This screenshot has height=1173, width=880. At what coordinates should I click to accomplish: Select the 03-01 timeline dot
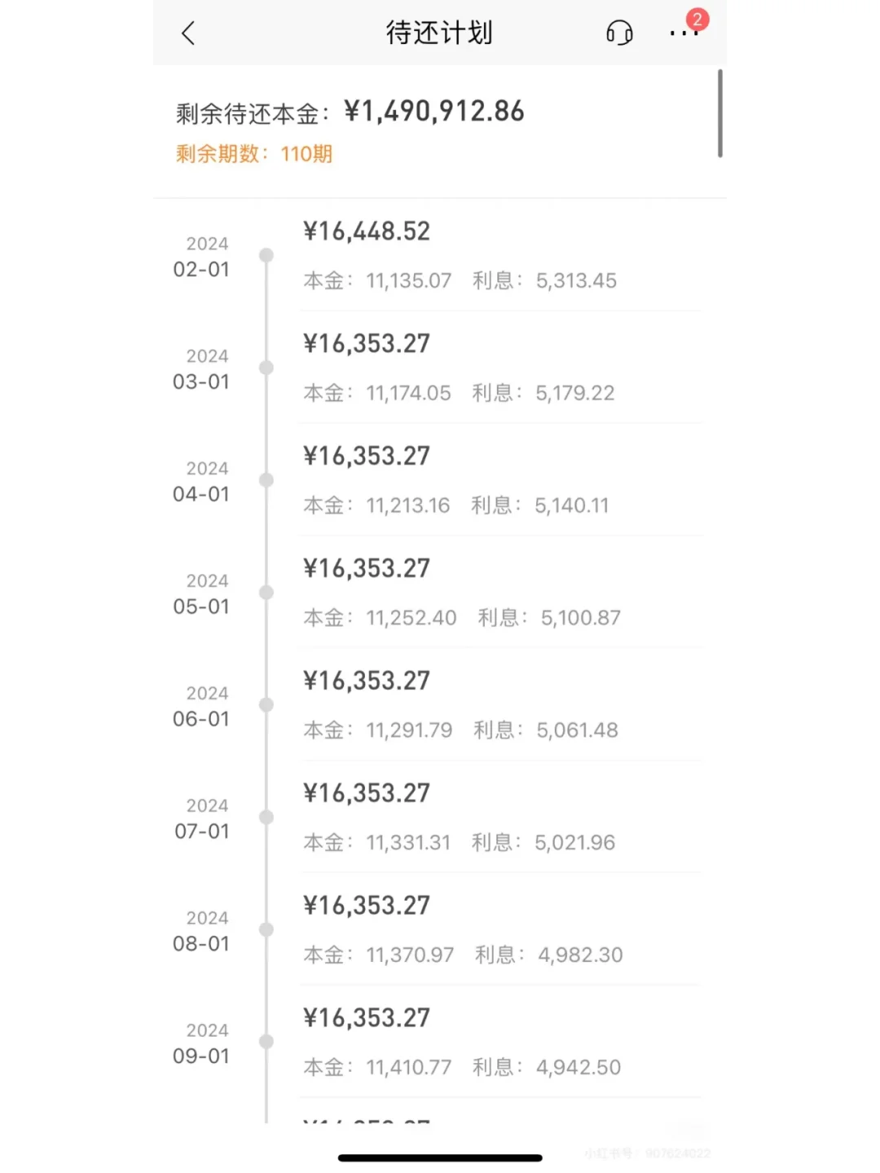[266, 368]
